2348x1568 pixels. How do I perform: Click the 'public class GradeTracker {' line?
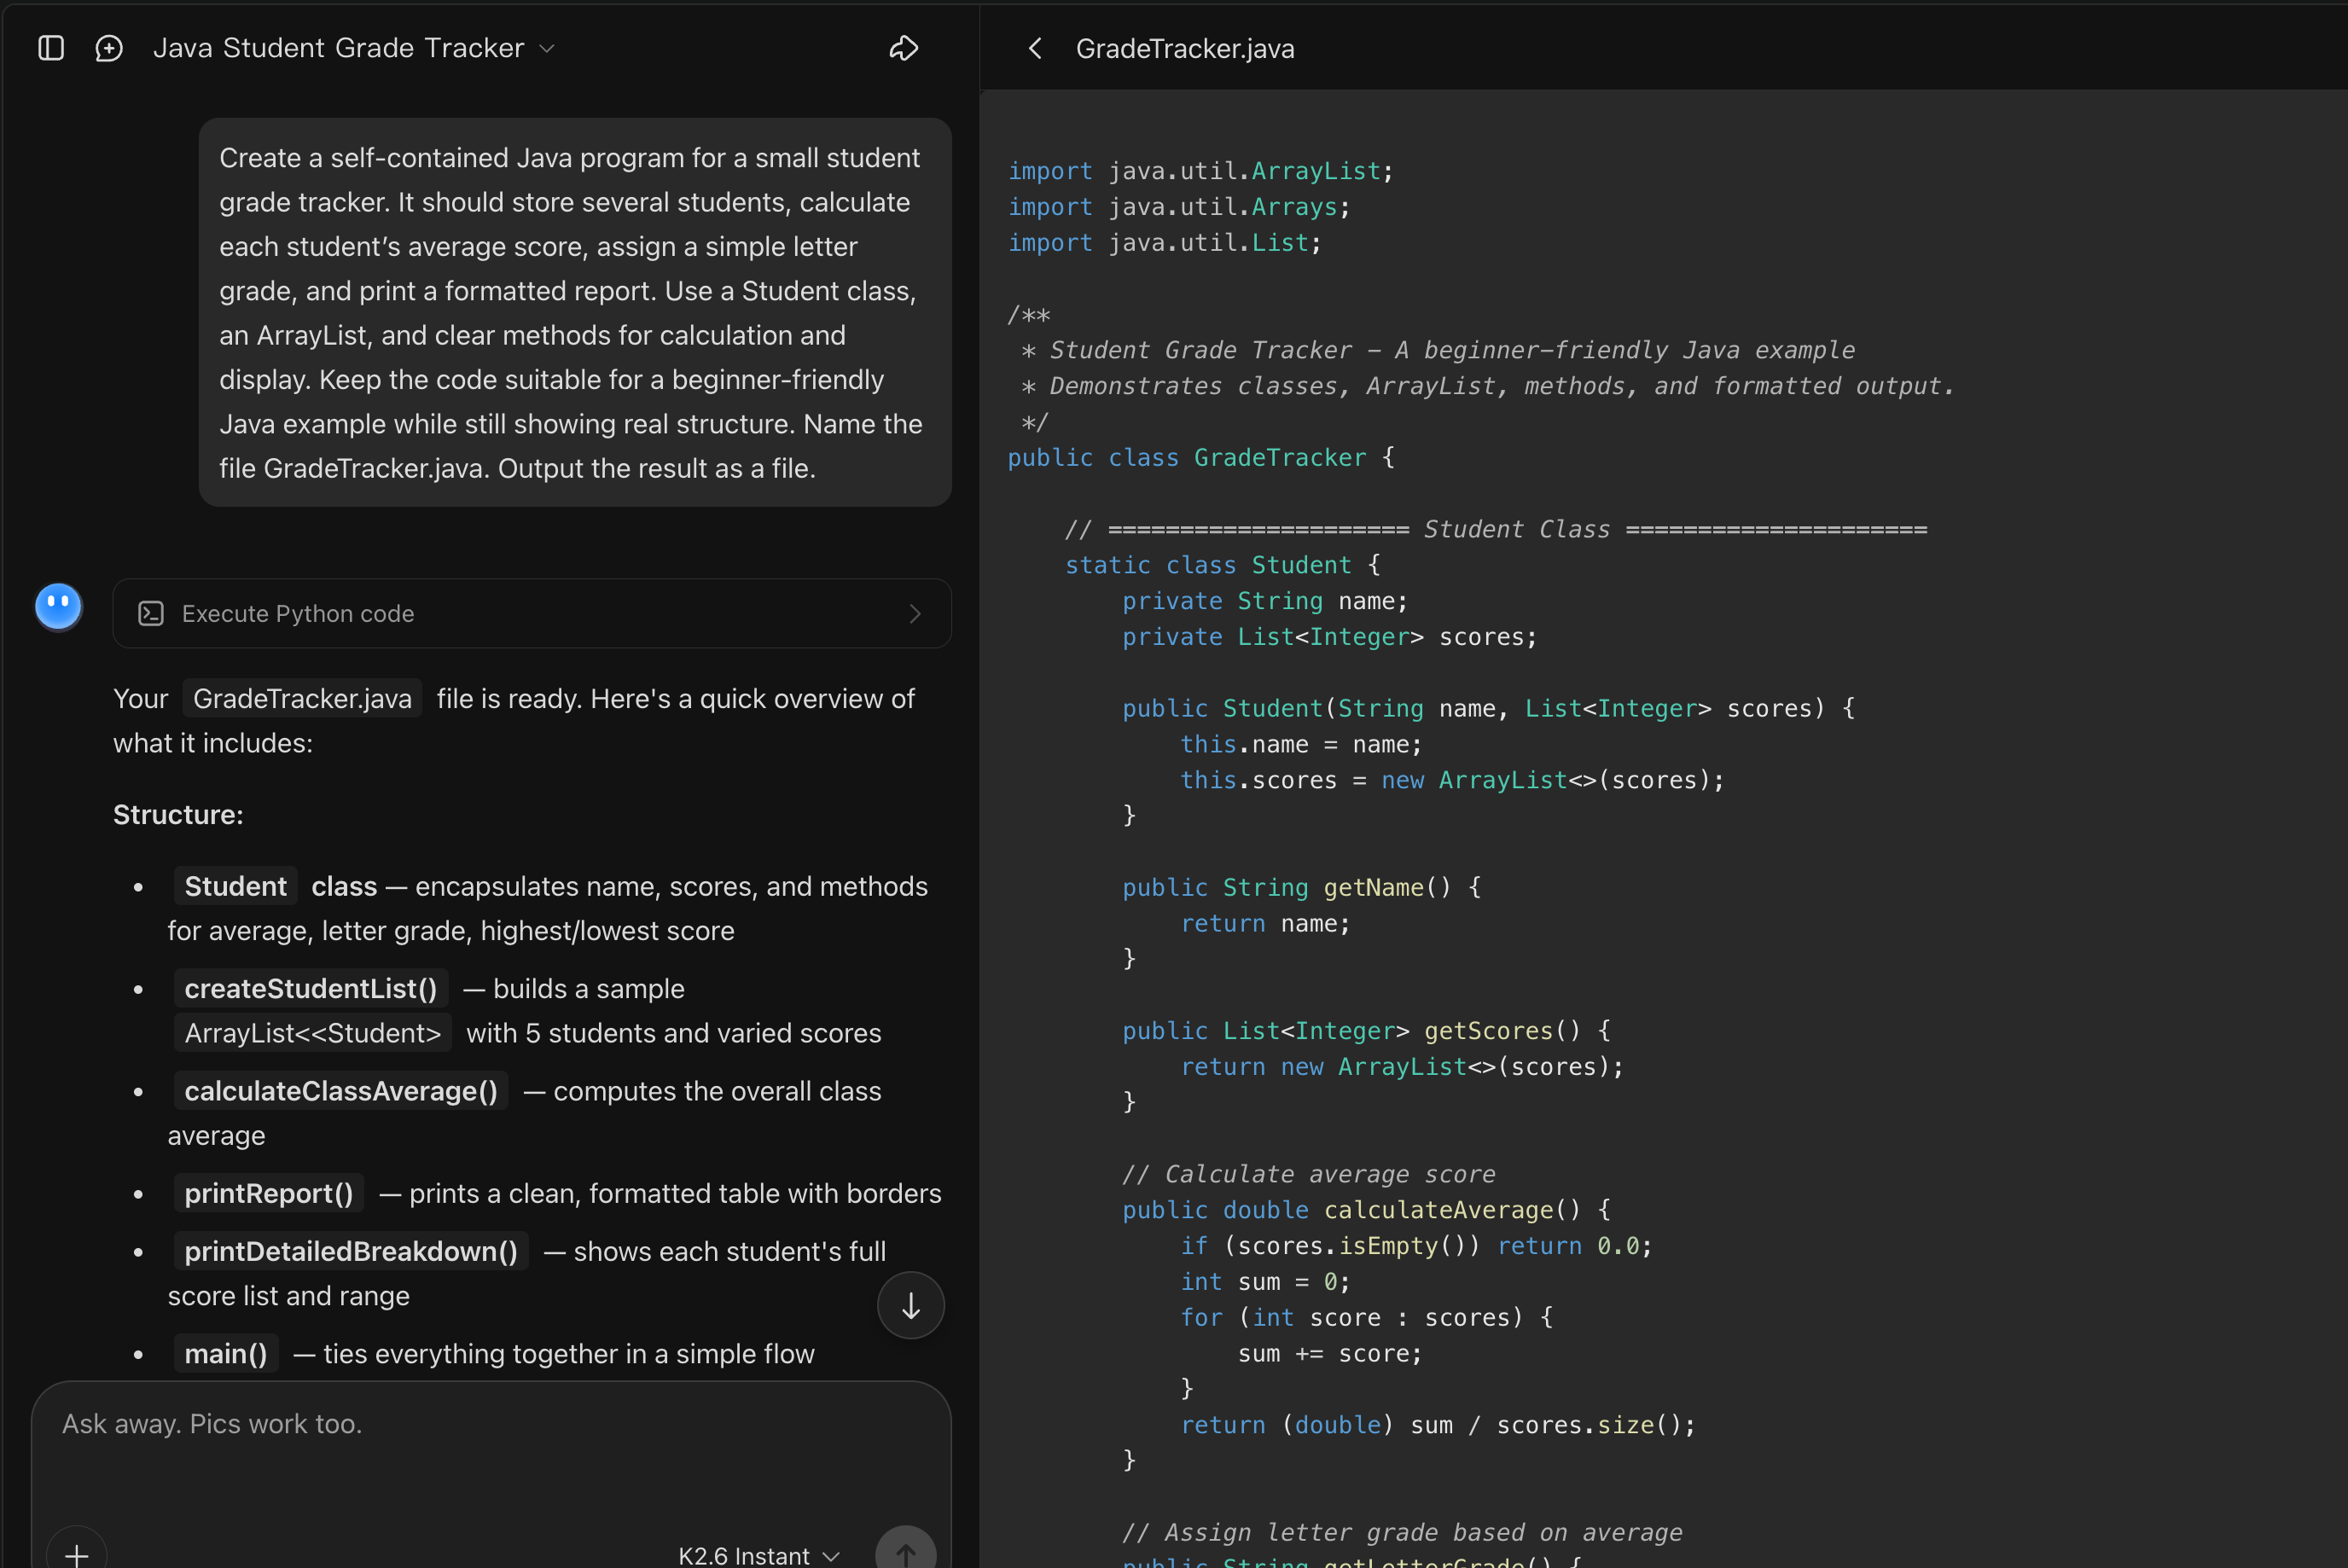pyautogui.click(x=1201, y=458)
